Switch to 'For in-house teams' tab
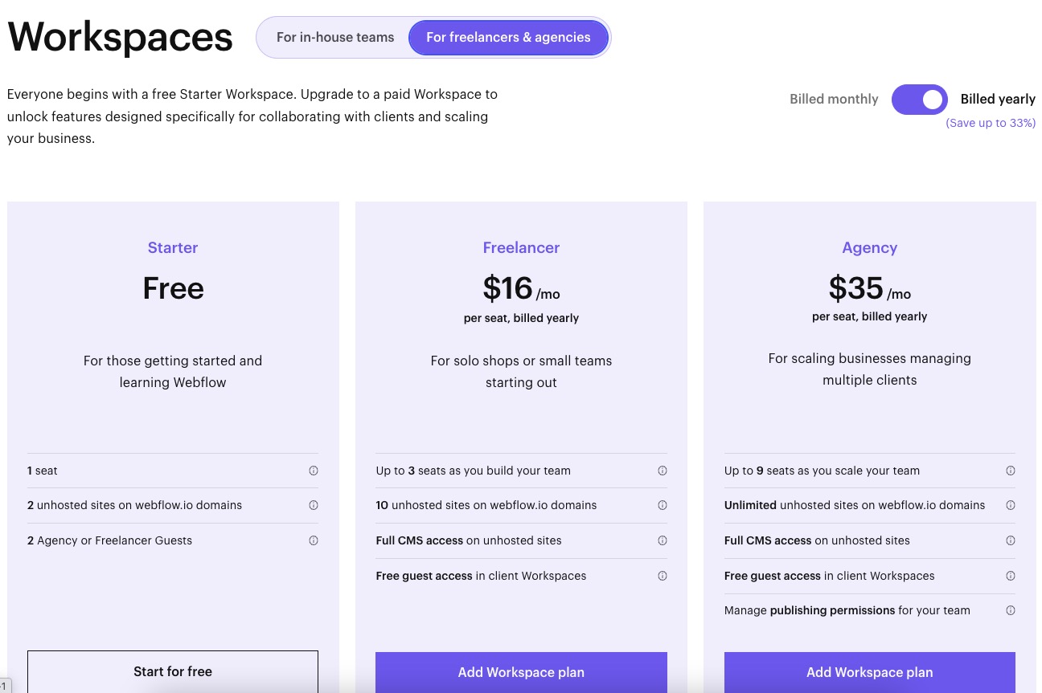The image size is (1042, 693). tap(335, 38)
